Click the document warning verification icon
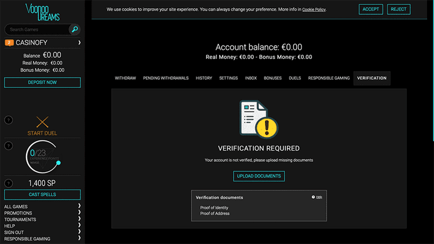Screen dimensions: 434x244 tap(259, 119)
